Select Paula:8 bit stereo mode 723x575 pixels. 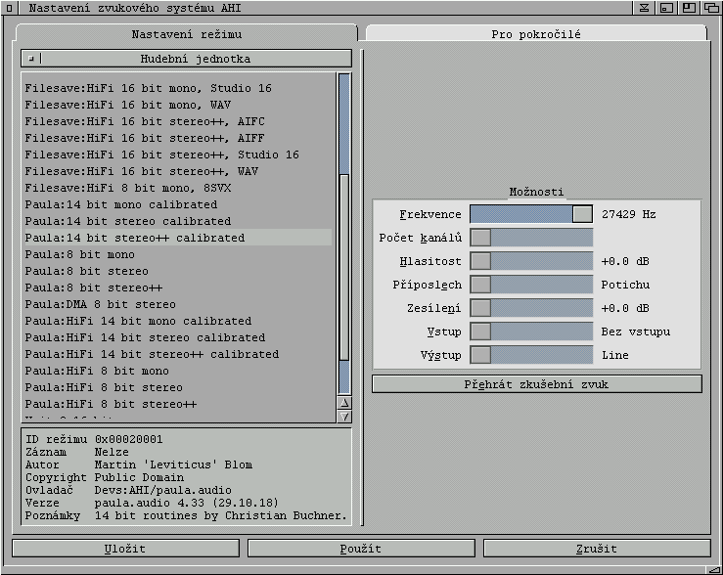[87, 271]
